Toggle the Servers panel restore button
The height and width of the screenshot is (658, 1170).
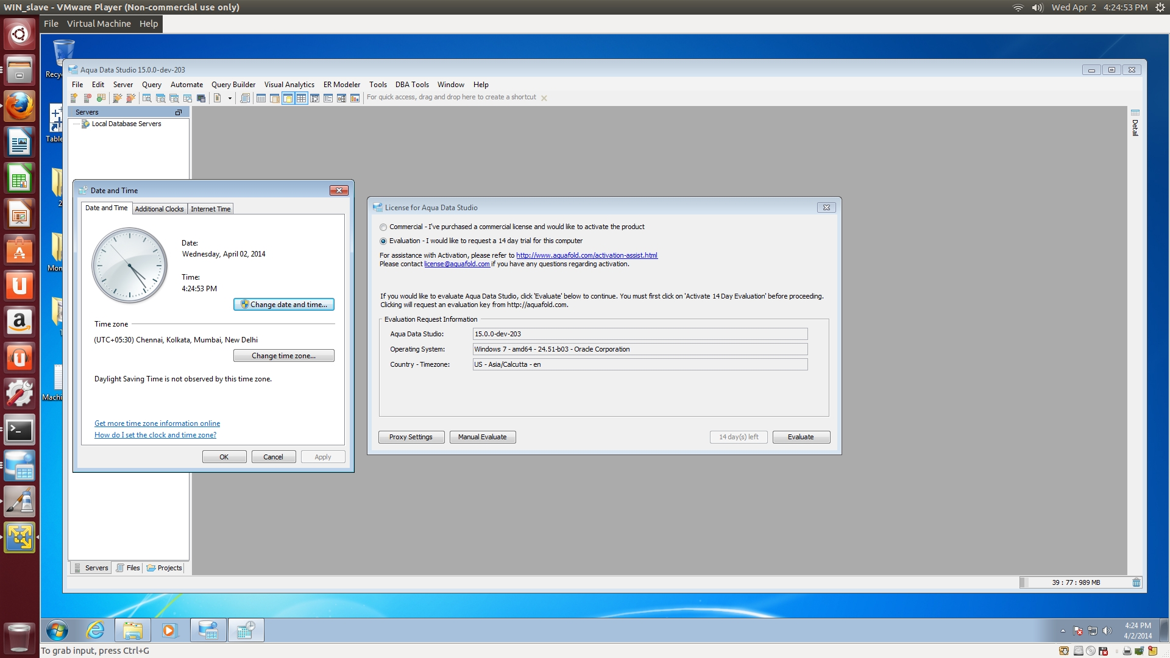(179, 112)
